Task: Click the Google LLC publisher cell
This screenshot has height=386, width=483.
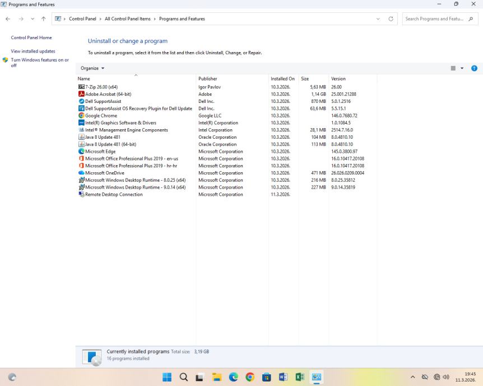Action: (210, 116)
